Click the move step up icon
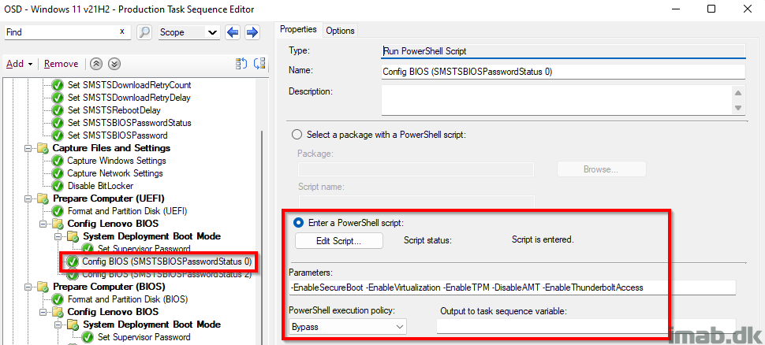Image resolution: width=765 pixels, height=345 pixels. (96, 64)
